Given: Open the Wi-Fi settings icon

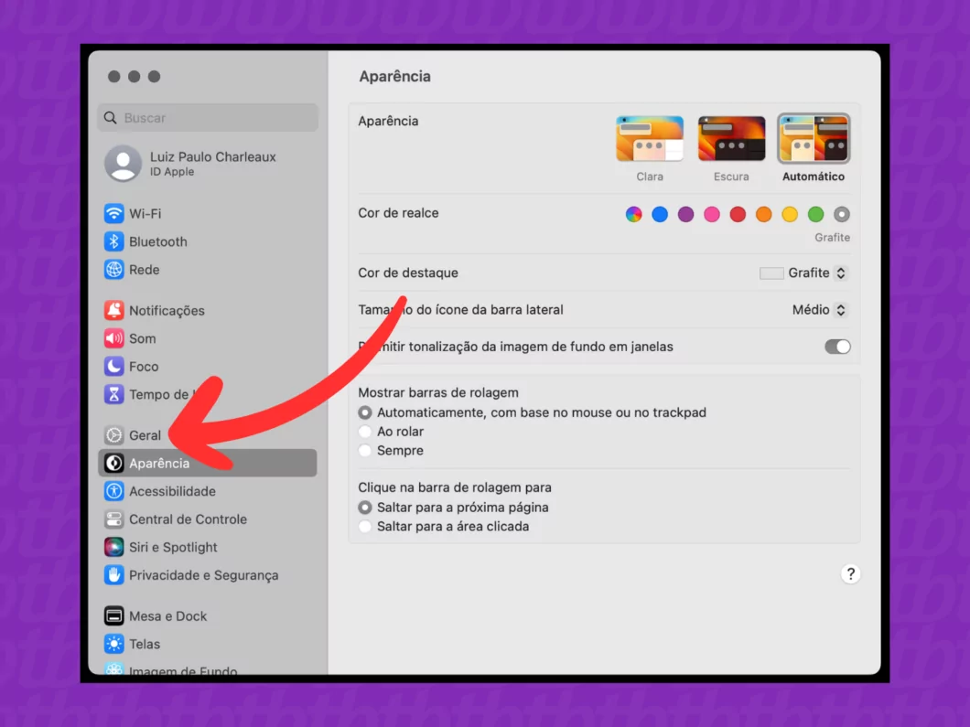Looking at the screenshot, I should (x=113, y=213).
